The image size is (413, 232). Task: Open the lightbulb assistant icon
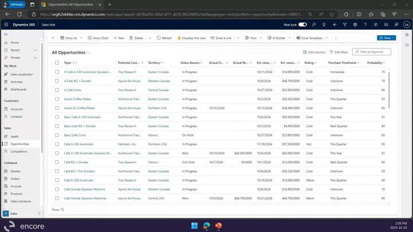point(324,25)
